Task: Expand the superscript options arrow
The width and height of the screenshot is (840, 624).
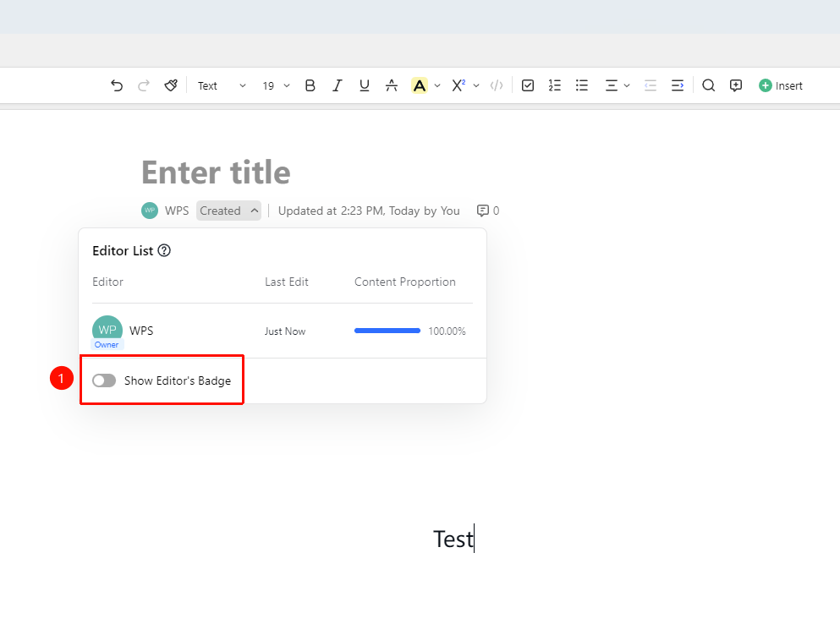Action: pos(476,85)
